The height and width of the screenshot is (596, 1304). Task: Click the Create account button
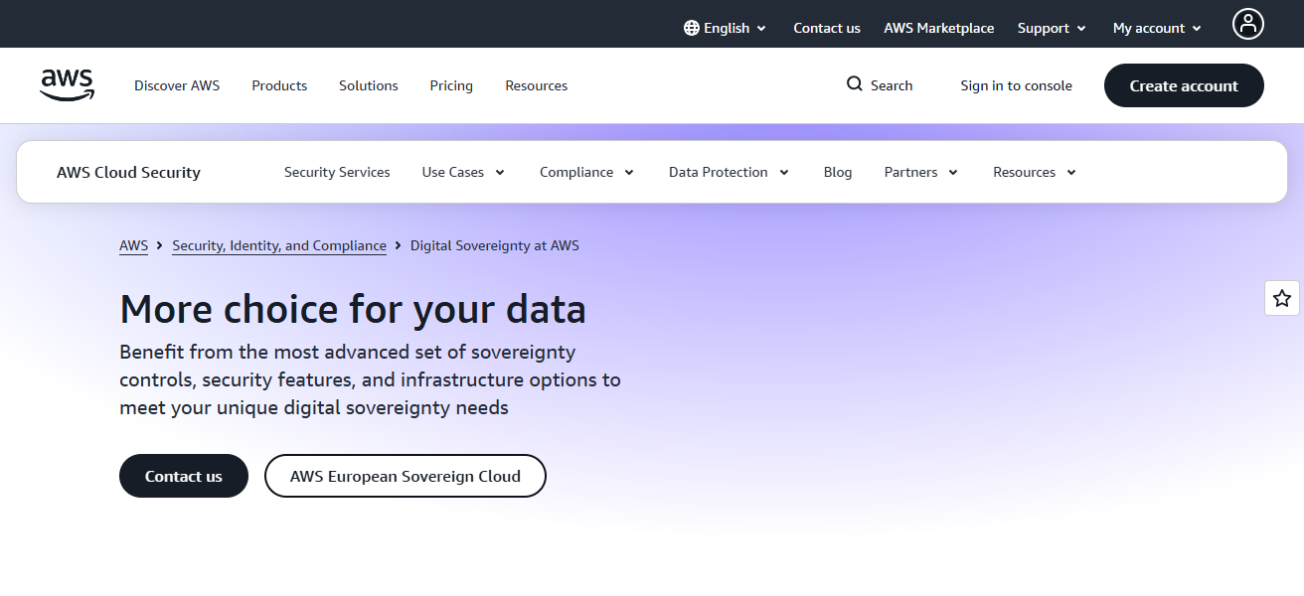[1184, 85]
